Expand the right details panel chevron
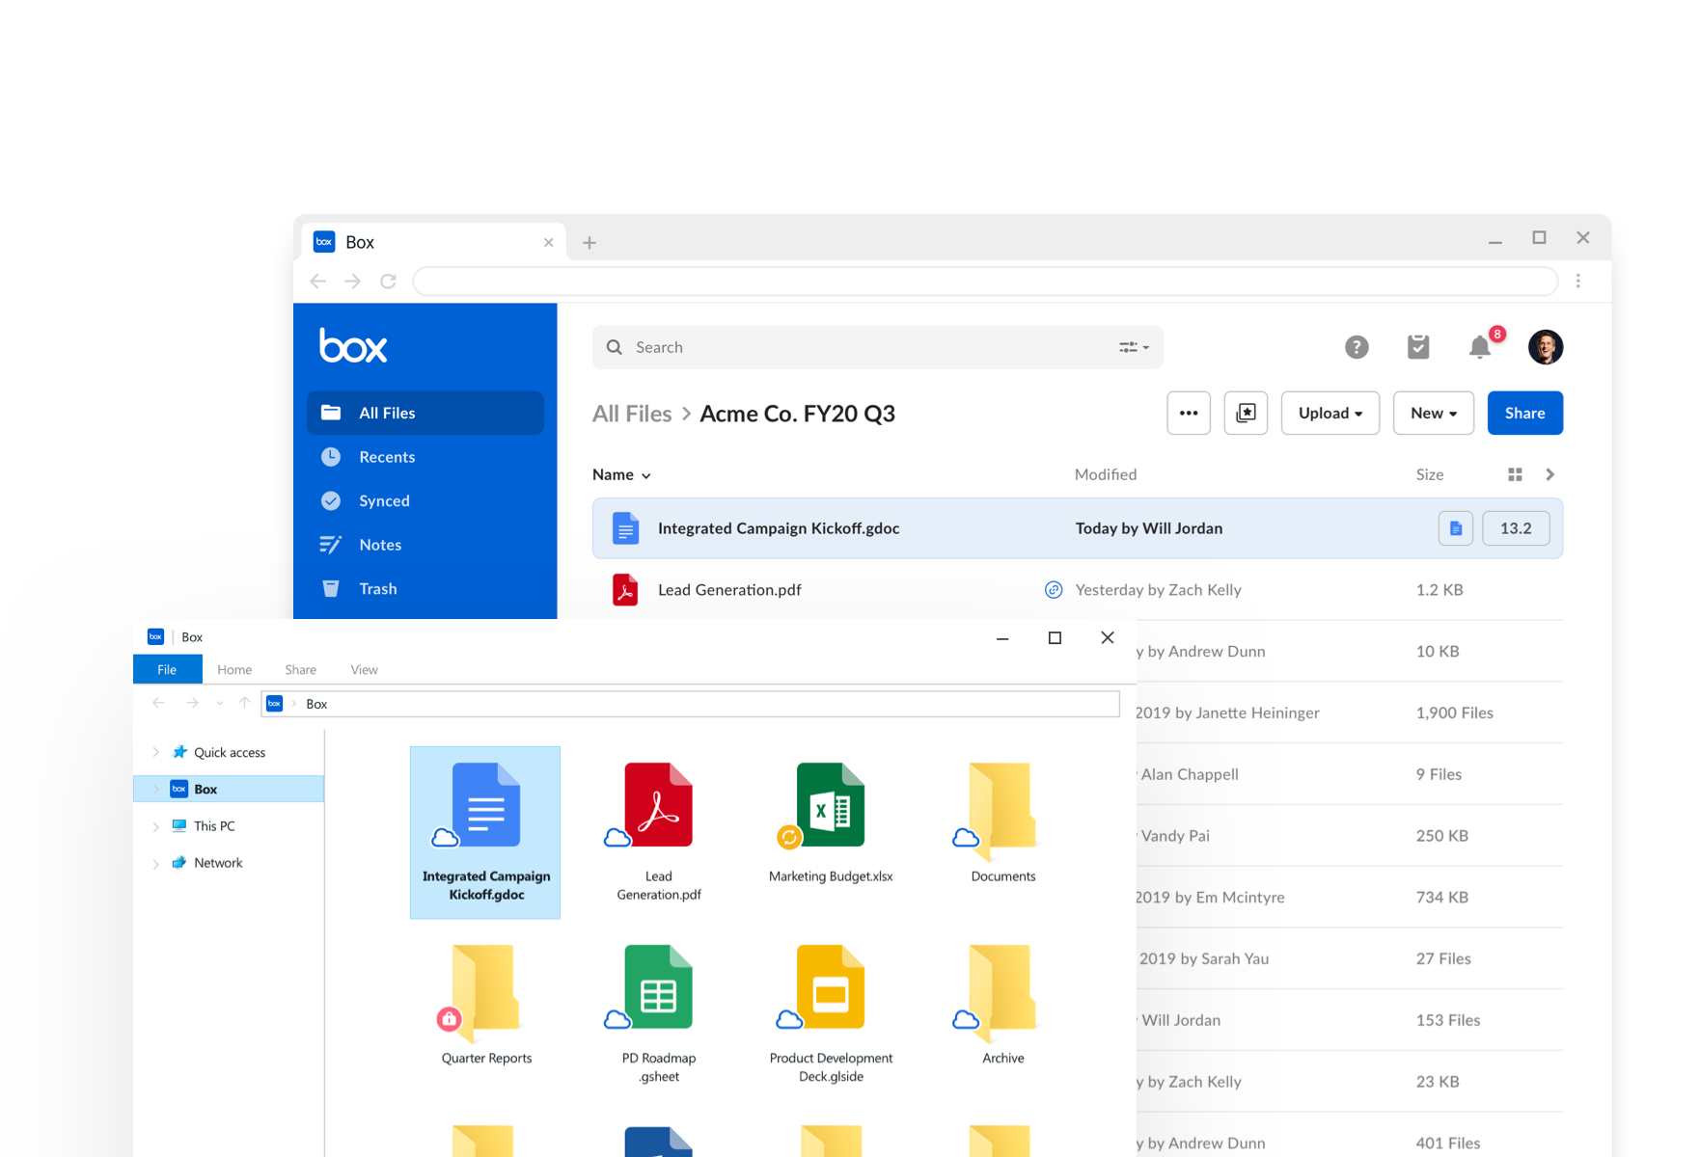Screen dimensions: 1700x1157 tap(1550, 474)
